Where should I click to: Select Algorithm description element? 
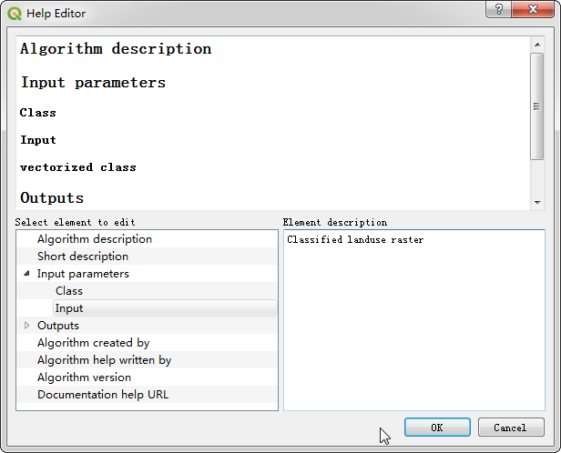(95, 239)
